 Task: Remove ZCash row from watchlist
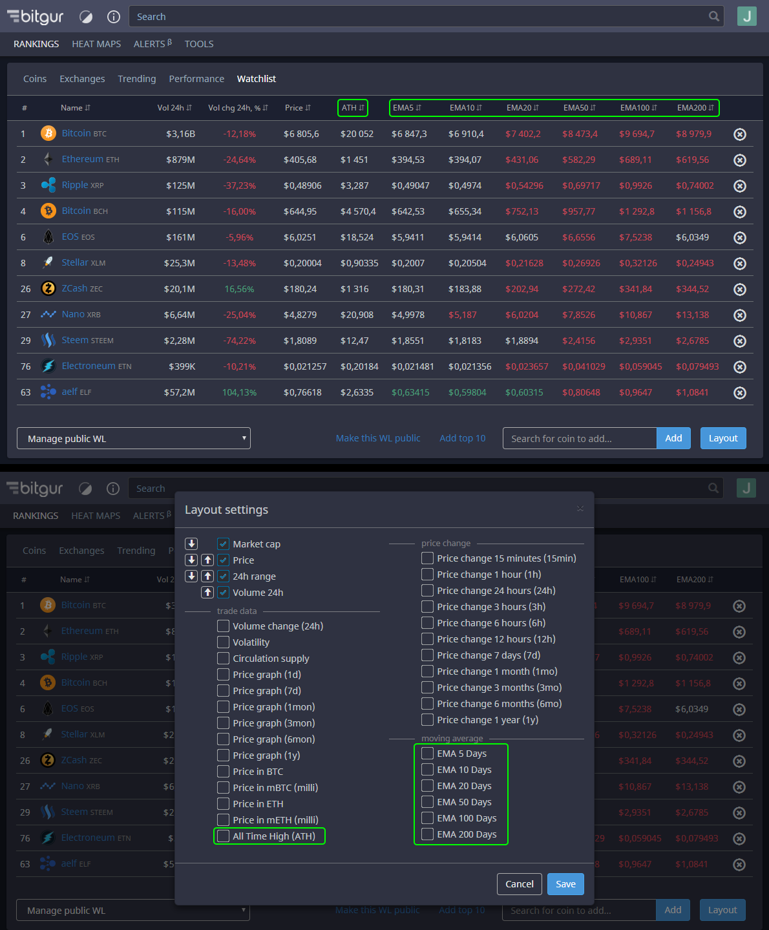tap(740, 290)
